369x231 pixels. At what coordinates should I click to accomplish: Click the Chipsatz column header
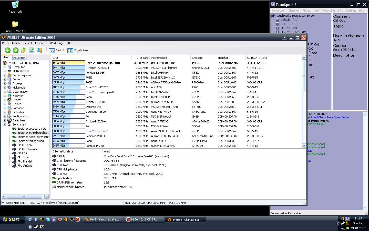(203, 58)
